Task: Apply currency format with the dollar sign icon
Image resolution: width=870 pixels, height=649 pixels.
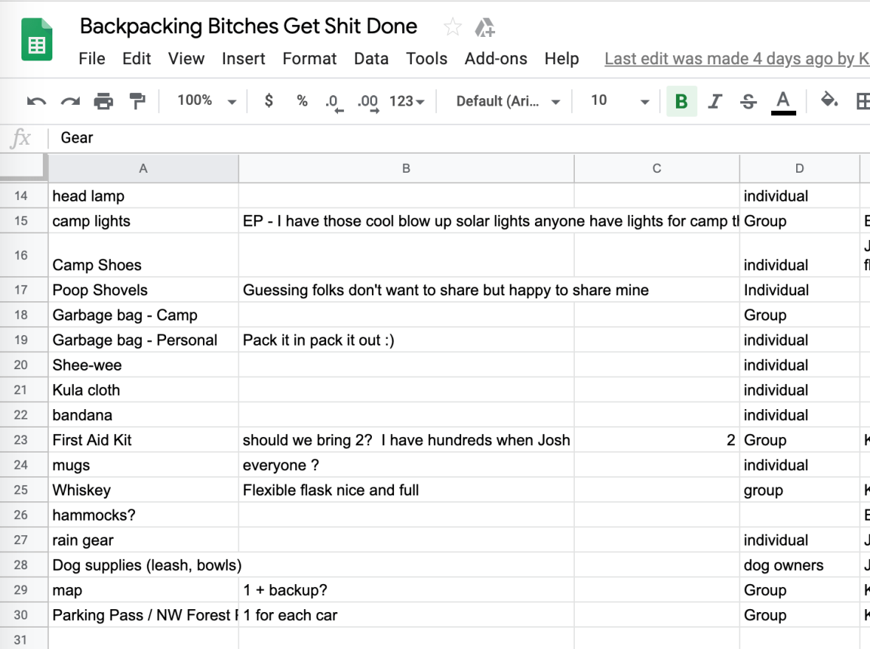Action: point(269,100)
